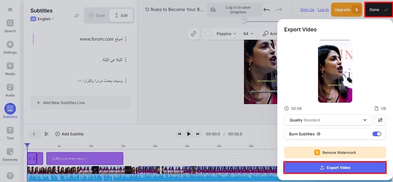Click the timeline back chevron button
This screenshot has width=393, height=182.
click(34, 134)
